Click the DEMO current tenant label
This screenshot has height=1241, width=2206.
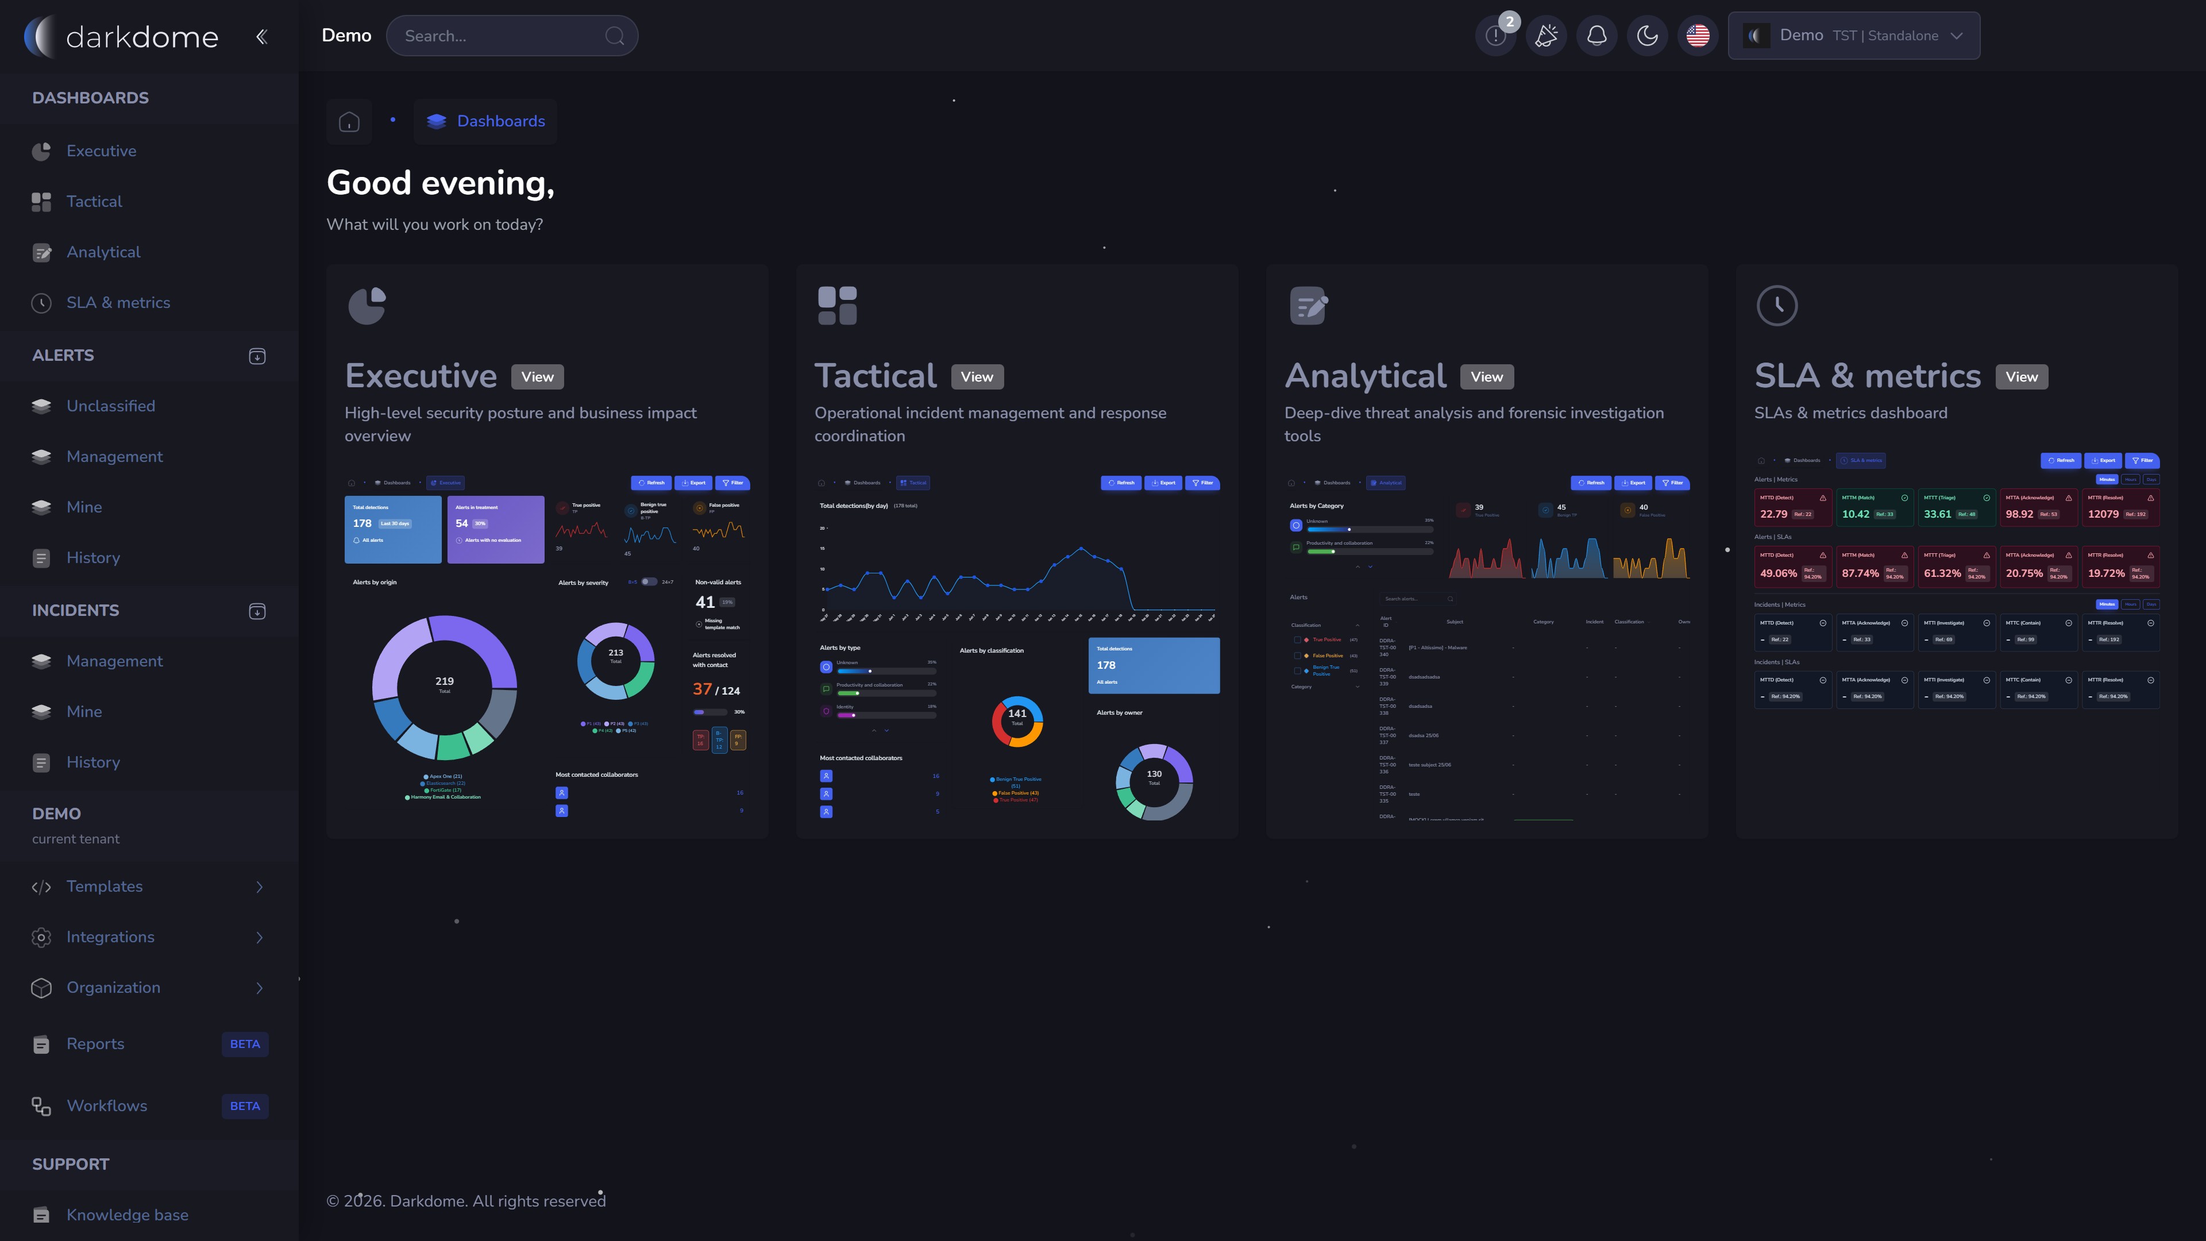pos(75,826)
